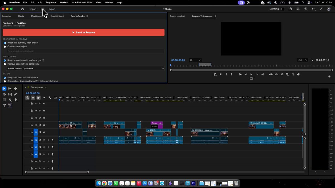Play the Program monitor sequence
This screenshot has width=335, height=188.
(x=251, y=74)
